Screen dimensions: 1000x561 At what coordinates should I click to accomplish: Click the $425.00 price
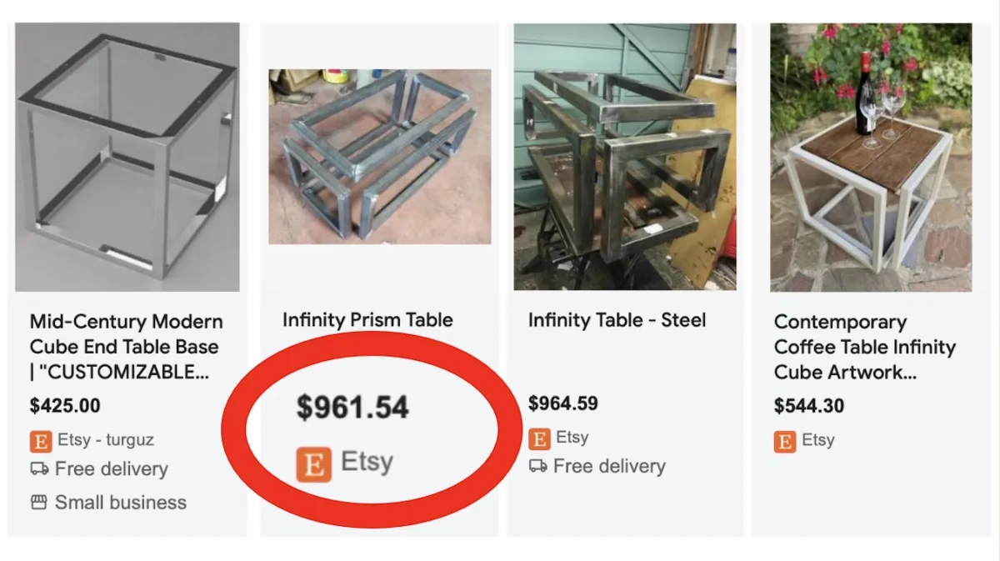tap(65, 406)
